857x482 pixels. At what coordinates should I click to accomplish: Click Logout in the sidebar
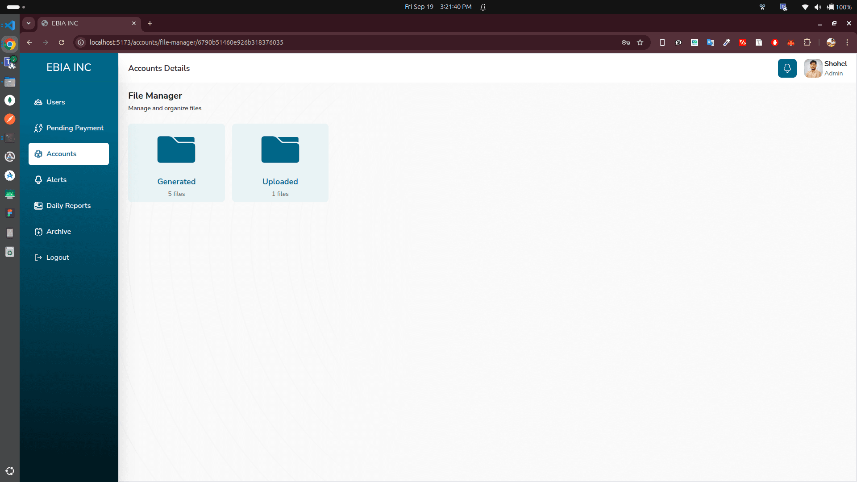tap(57, 257)
